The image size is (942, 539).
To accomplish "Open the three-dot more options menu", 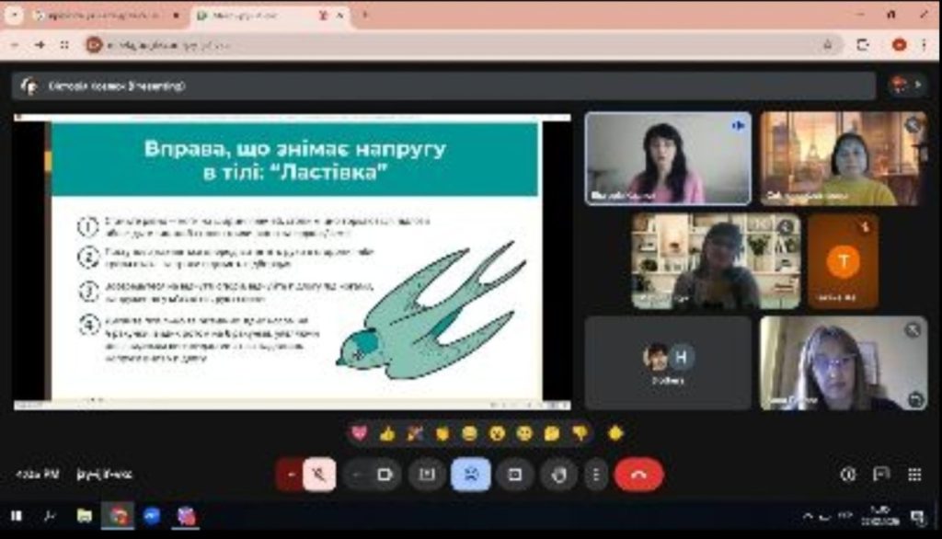I will click(x=596, y=475).
